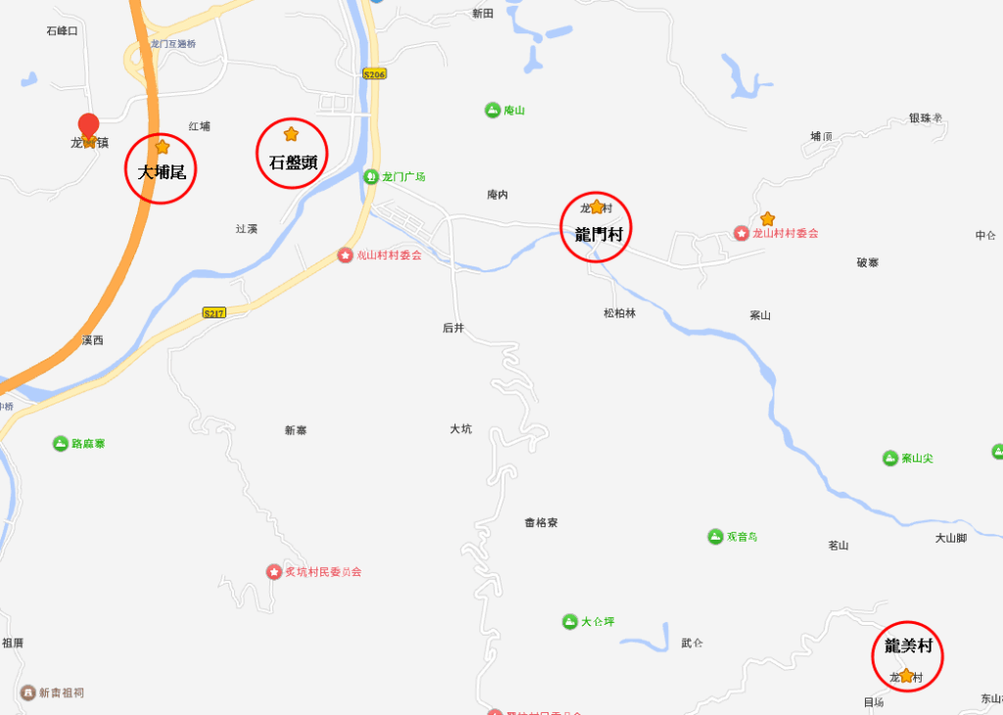Open the 炙坑村民委员会 red marker
Screen dimensions: 1003x715
[274, 572]
